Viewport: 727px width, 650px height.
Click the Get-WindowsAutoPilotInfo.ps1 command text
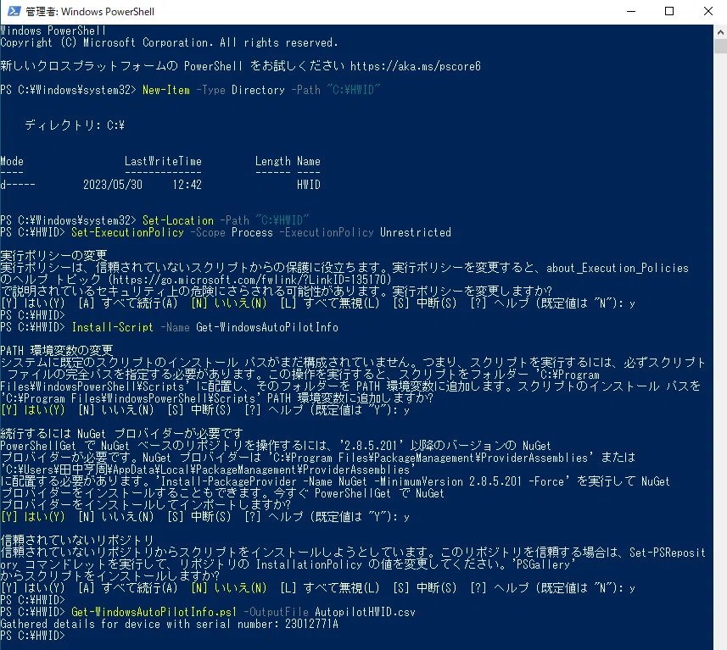(x=154, y=612)
